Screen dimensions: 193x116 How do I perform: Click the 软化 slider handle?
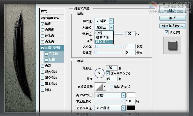click(x=96, y=53)
